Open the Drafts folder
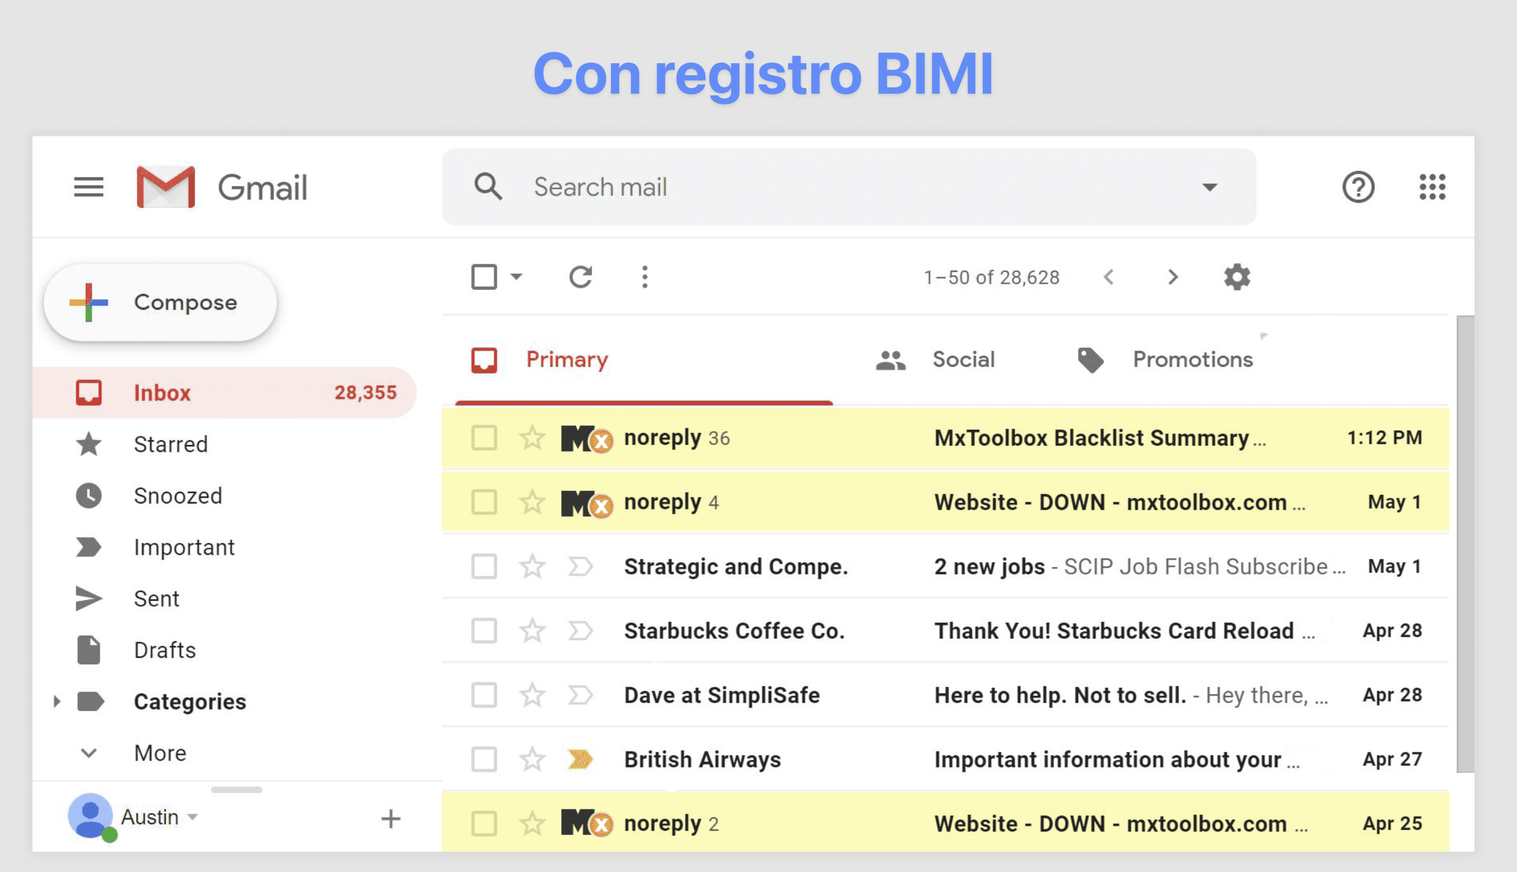 [225, 650]
